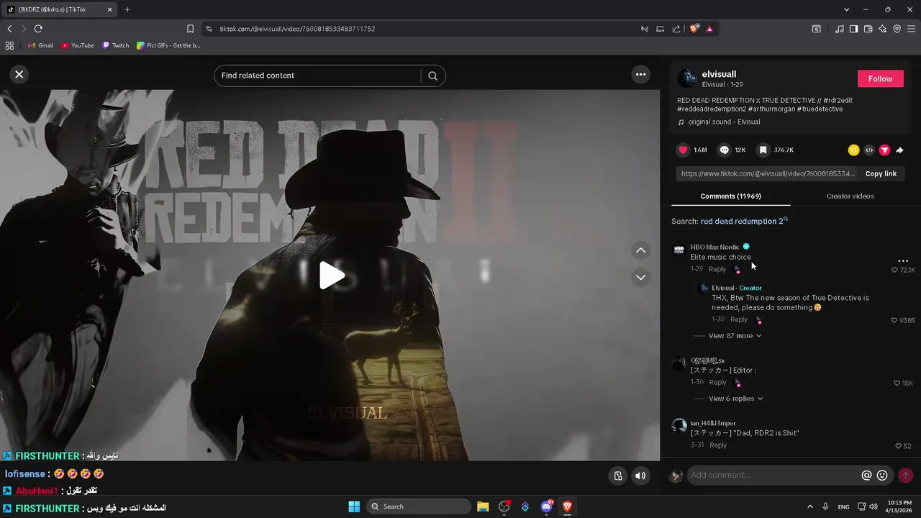The width and height of the screenshot is (921, 518).
Task: Open Brave VPN shield icon
Action: click(897, 29)
